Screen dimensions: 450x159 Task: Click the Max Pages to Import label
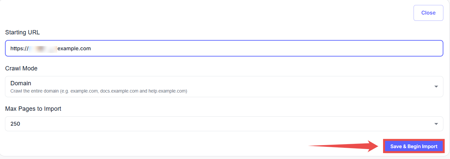point(33,109)
